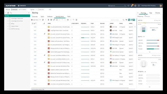Select the Release 'Show All' filter chip
The height and width of the screenshot is (94, 167).
tap(15, 10)
